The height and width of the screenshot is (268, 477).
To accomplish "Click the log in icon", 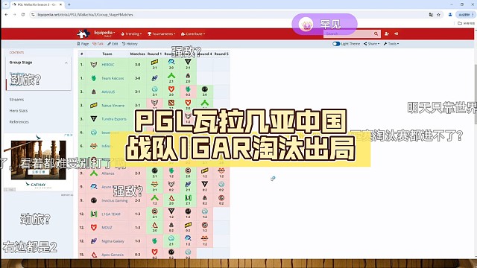I will [396, 33].
